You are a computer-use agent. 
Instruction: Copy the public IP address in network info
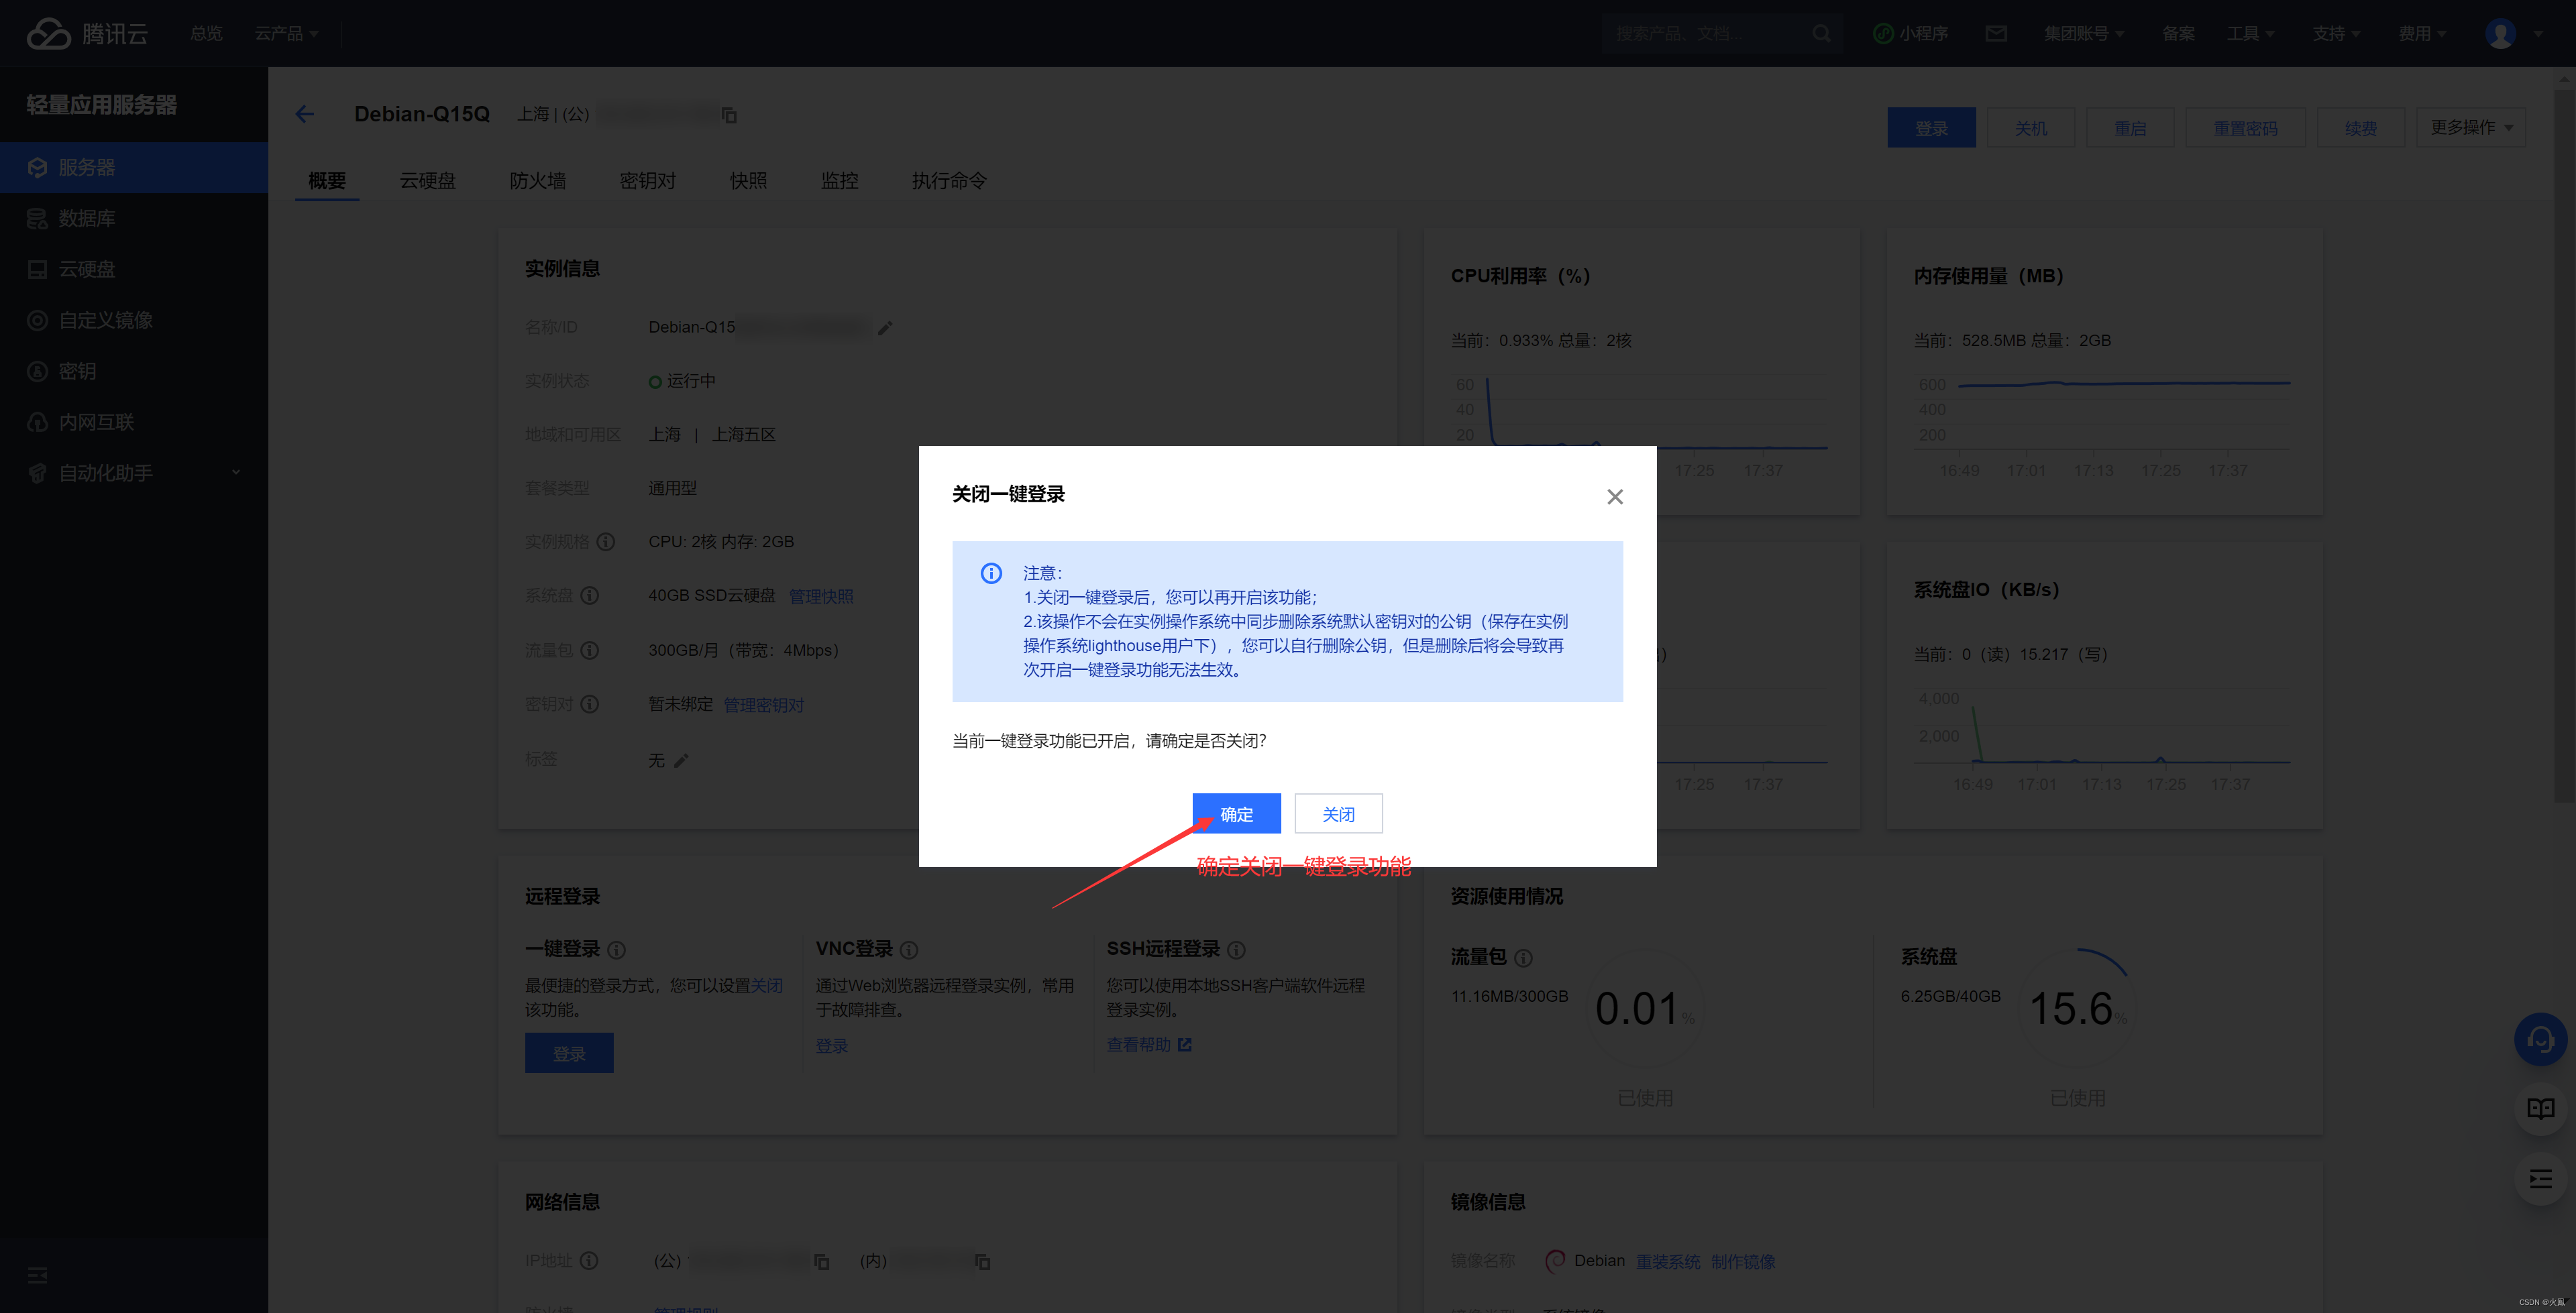point(821,1262)
